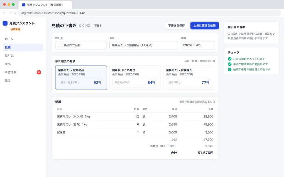Select the 業務用だし 定期納品 past quote card
The image size is (284, 177).
pos(81,78)
